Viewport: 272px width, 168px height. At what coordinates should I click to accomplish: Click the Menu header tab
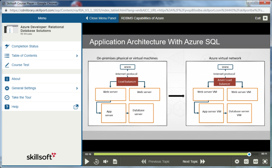(42, 18)
